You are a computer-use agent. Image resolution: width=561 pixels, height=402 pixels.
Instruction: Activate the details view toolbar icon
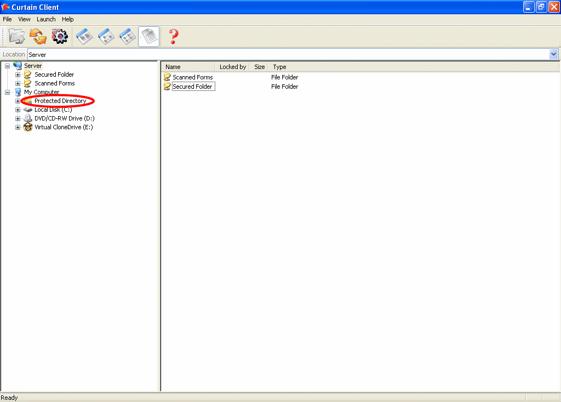point(148,37)
